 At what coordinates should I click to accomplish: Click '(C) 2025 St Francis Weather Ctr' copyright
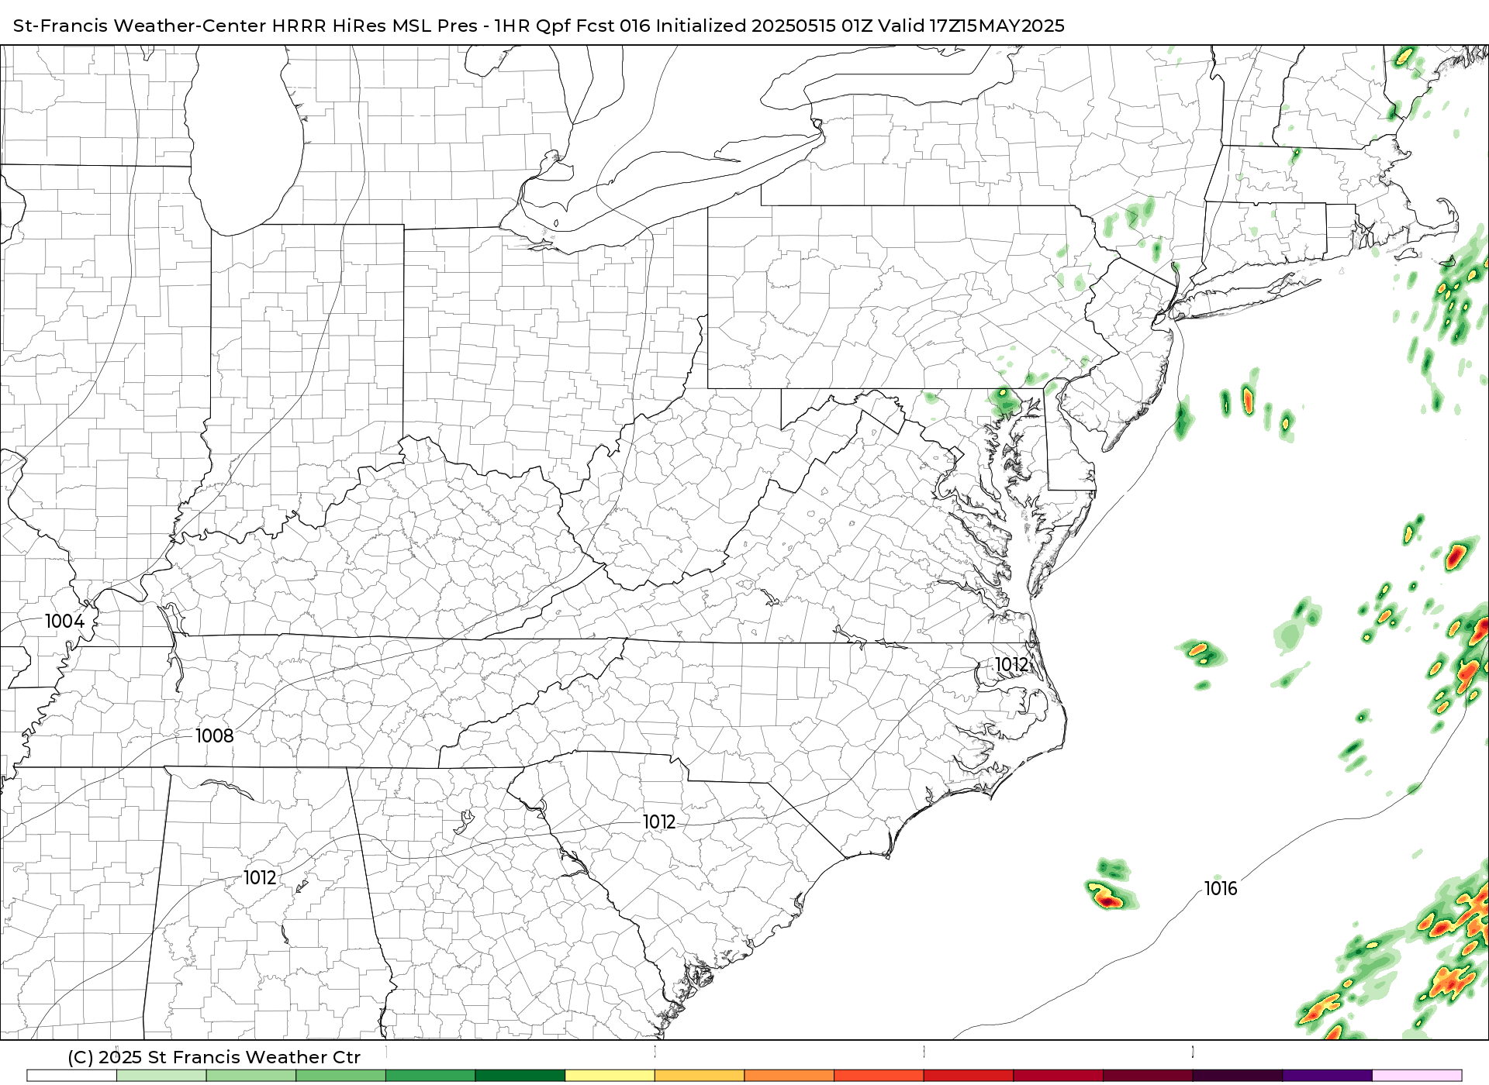(x=214, y=1057)
